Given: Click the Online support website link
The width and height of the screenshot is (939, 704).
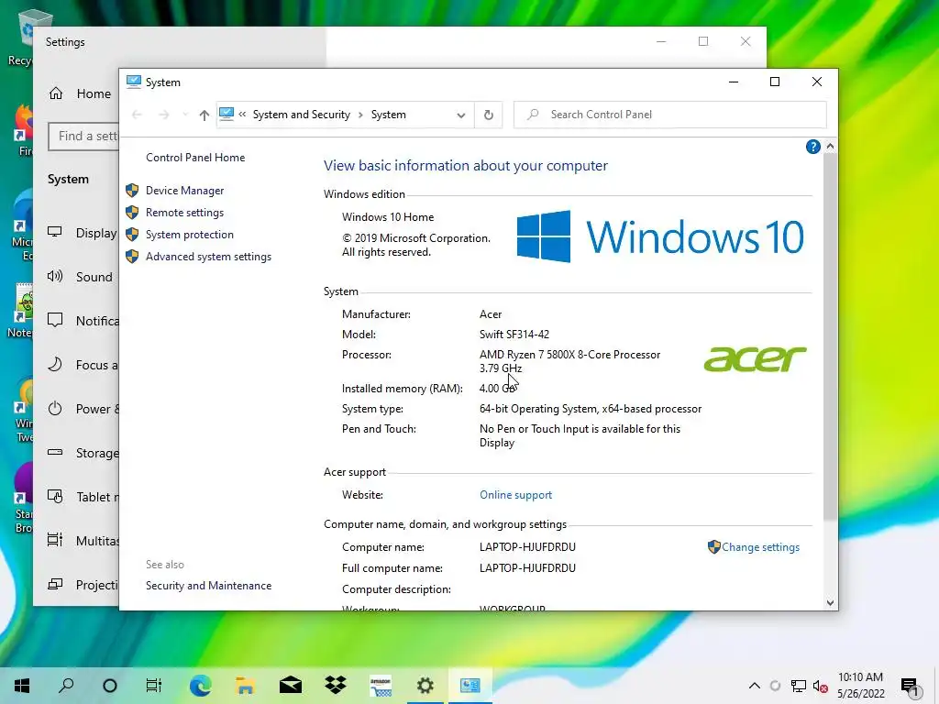Looking at the screenshot, I should (515, 495).
